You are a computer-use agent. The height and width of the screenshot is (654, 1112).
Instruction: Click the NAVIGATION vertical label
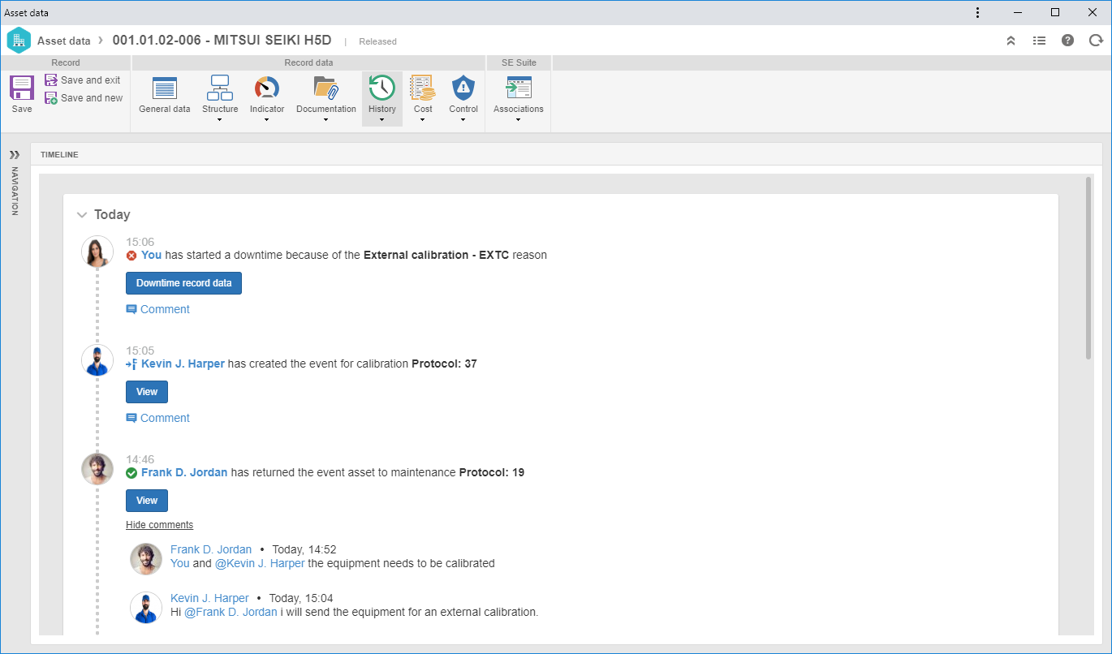tap(14, 191)
